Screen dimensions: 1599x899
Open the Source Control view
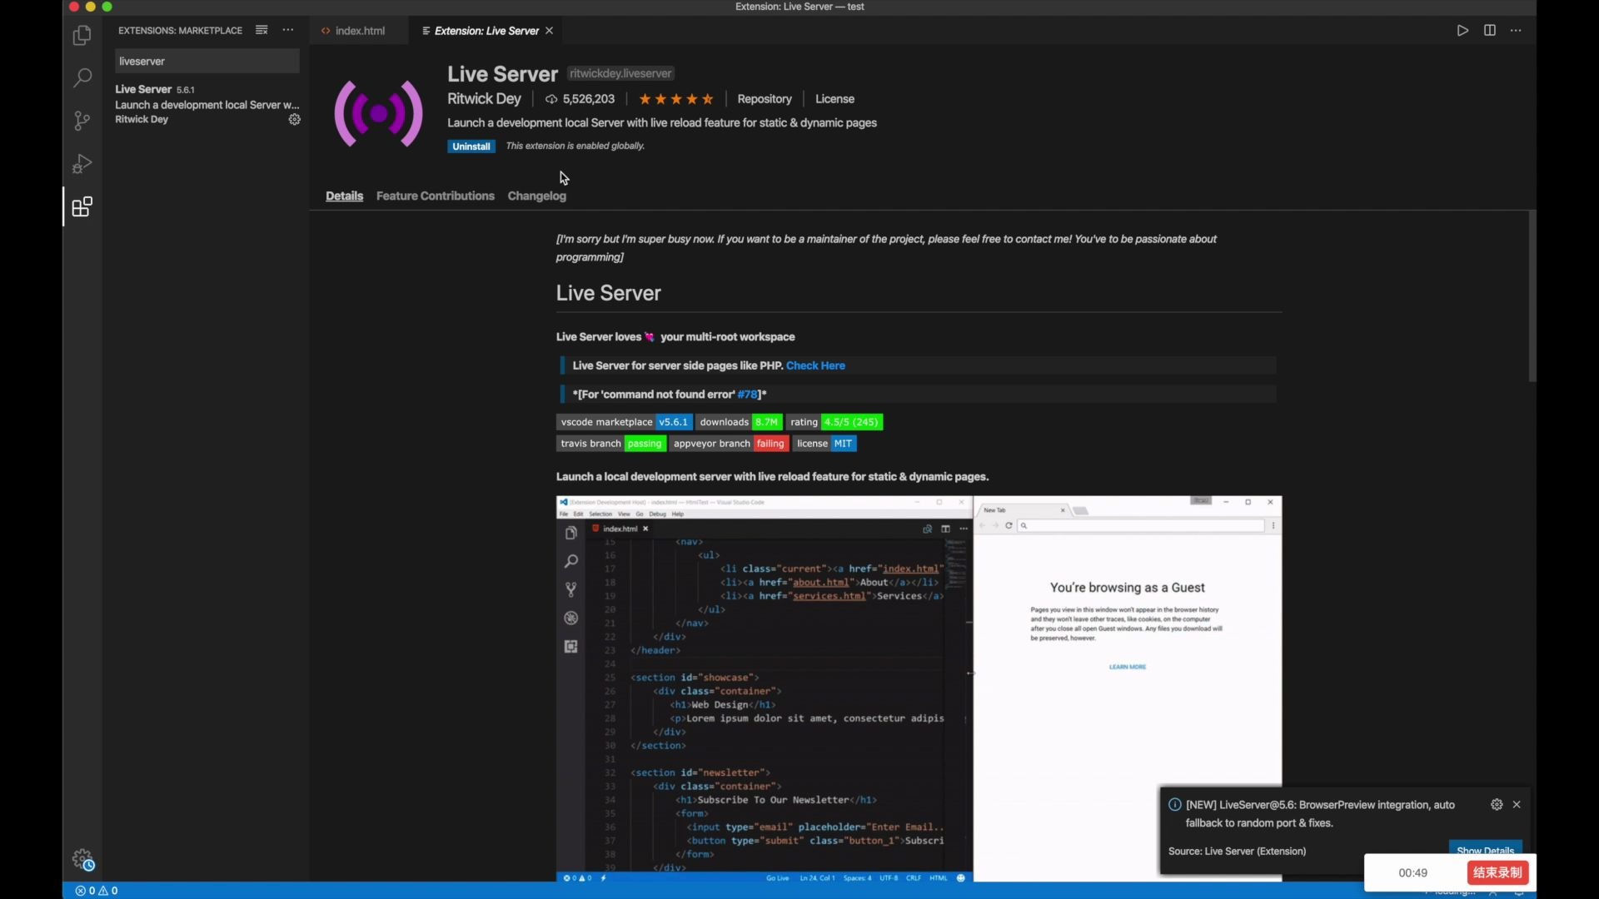click(x=82, y=121)
